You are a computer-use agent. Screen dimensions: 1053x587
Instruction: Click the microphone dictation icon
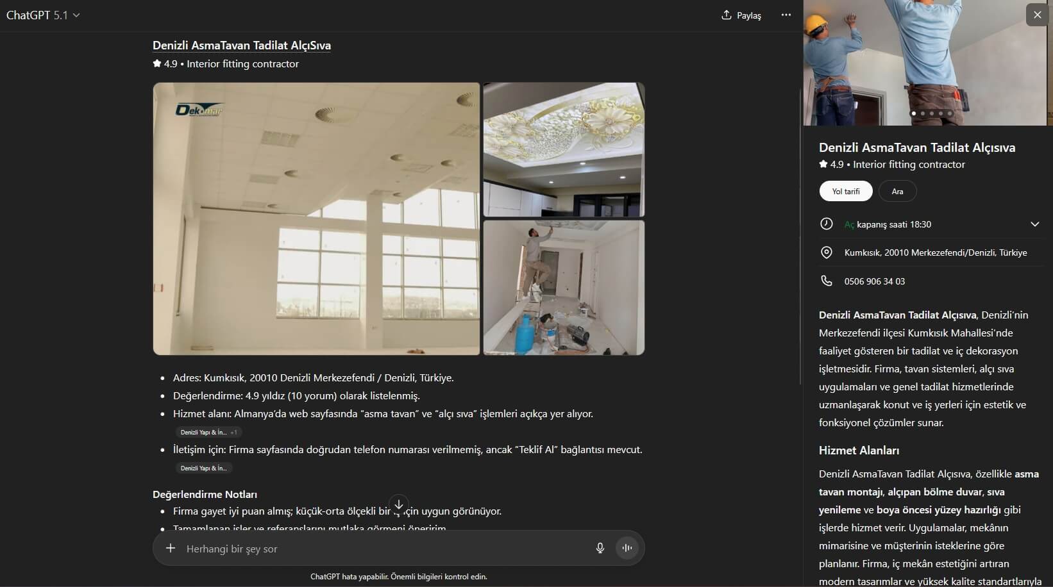coord(600,548)
